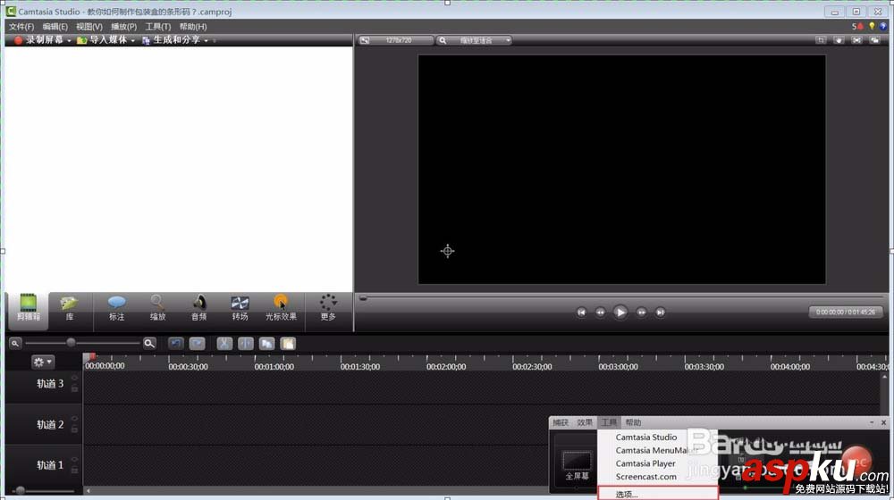
Task: Click the step backward playback button
Action: click(x=600, y=312)
